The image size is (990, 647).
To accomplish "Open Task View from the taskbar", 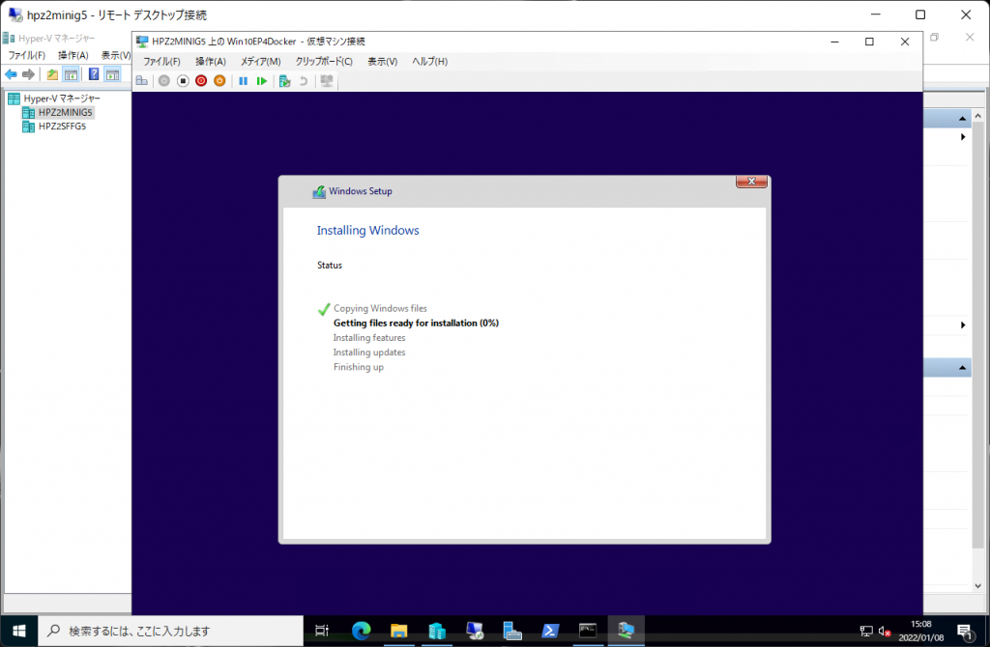I will point(322,631).
